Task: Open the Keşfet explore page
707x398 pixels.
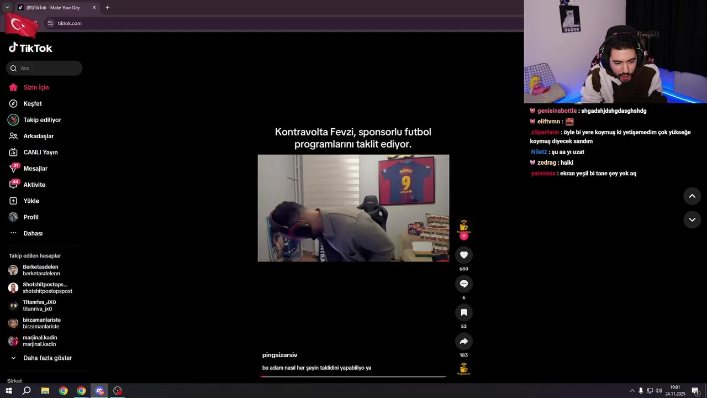Action: tap(25, 103)
